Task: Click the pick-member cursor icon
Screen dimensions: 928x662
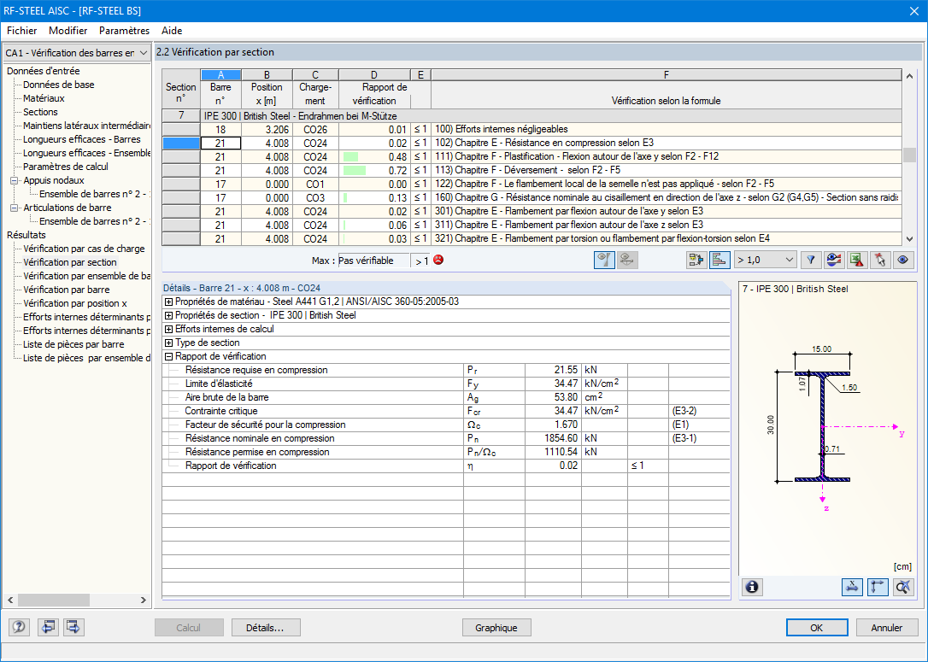Action: point(880,260)
